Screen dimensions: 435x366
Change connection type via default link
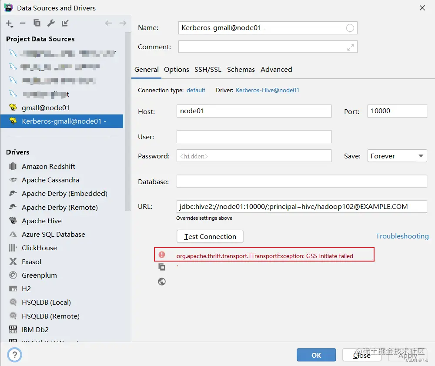[196, 90]
